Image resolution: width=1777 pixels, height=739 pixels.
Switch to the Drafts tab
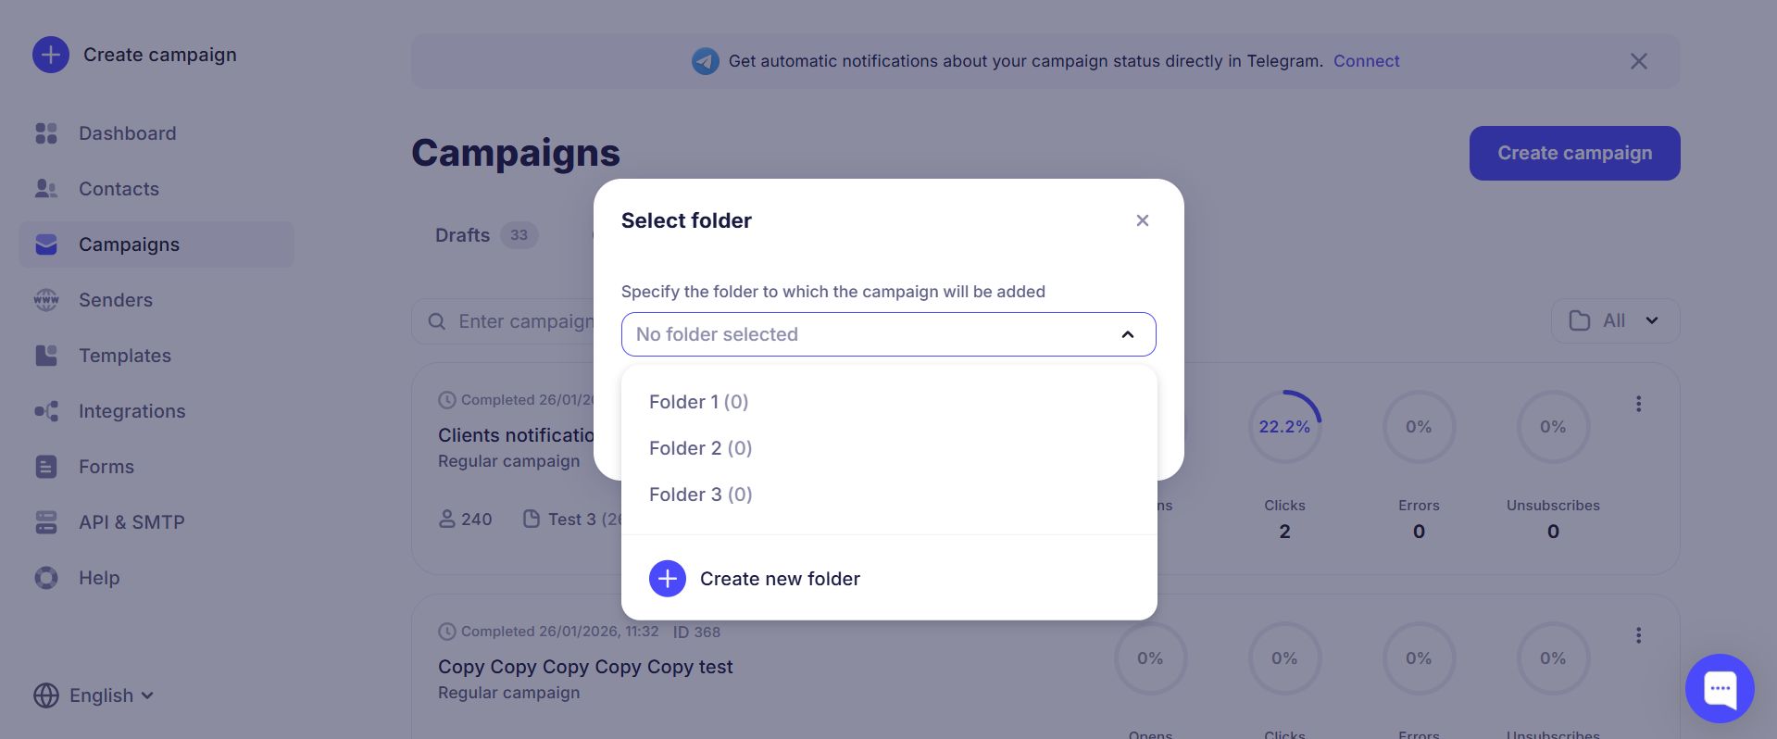(x=463, y=235)
